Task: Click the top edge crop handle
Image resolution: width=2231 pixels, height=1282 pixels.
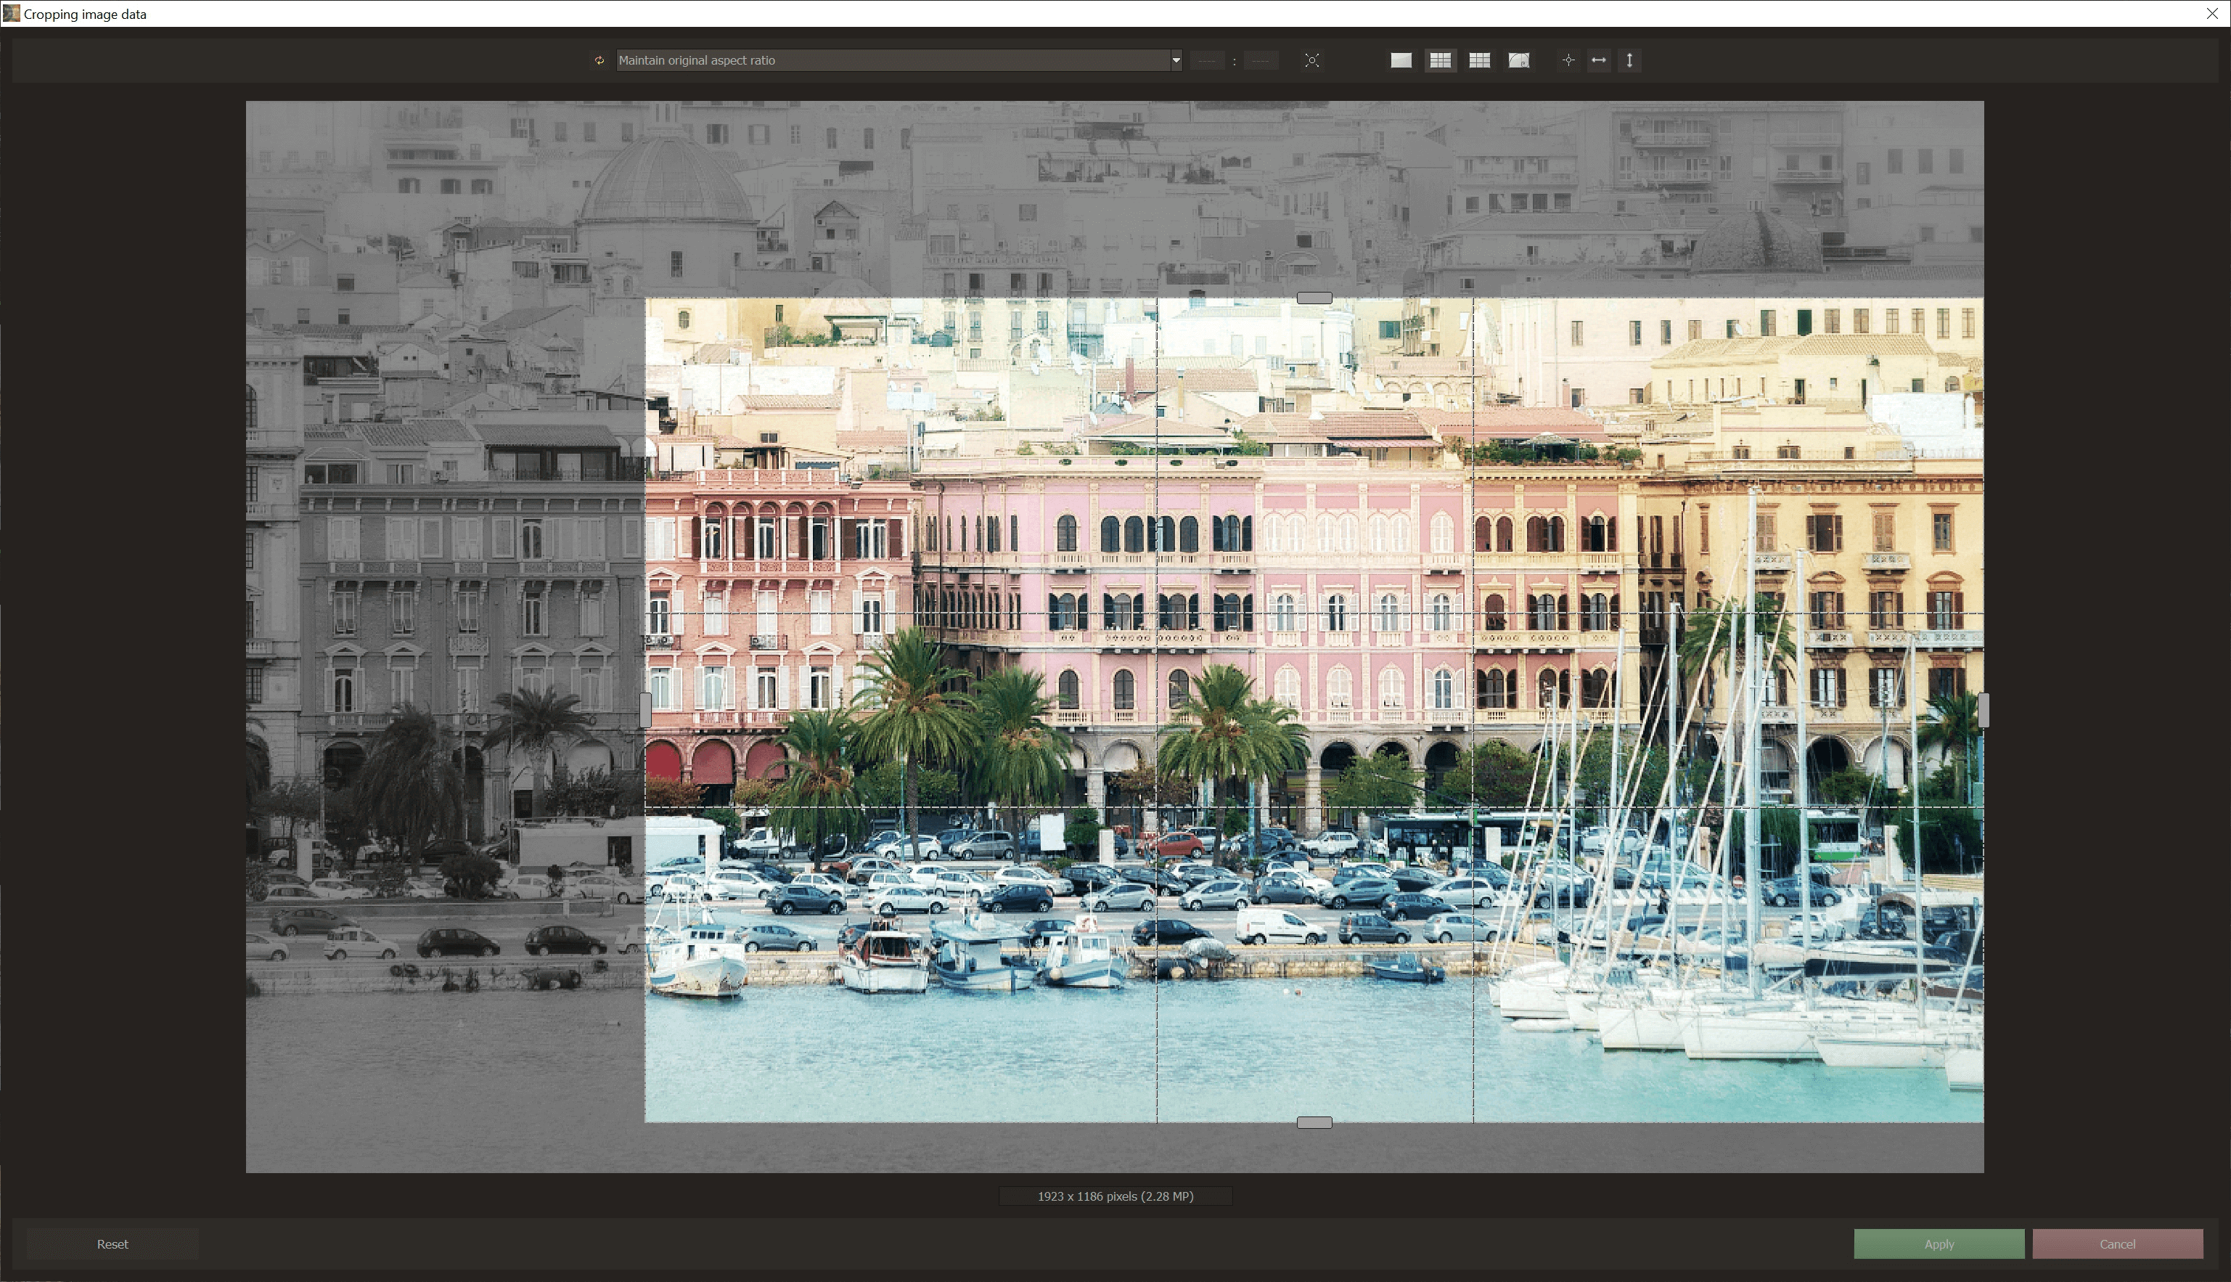Action: (1314, 298)
